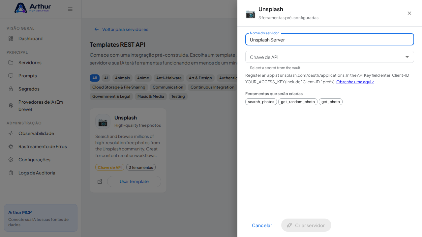Click Voltar para servidores back link
Image resolution: width=422 pixels, height=237 pixels.
coord(121,29)
